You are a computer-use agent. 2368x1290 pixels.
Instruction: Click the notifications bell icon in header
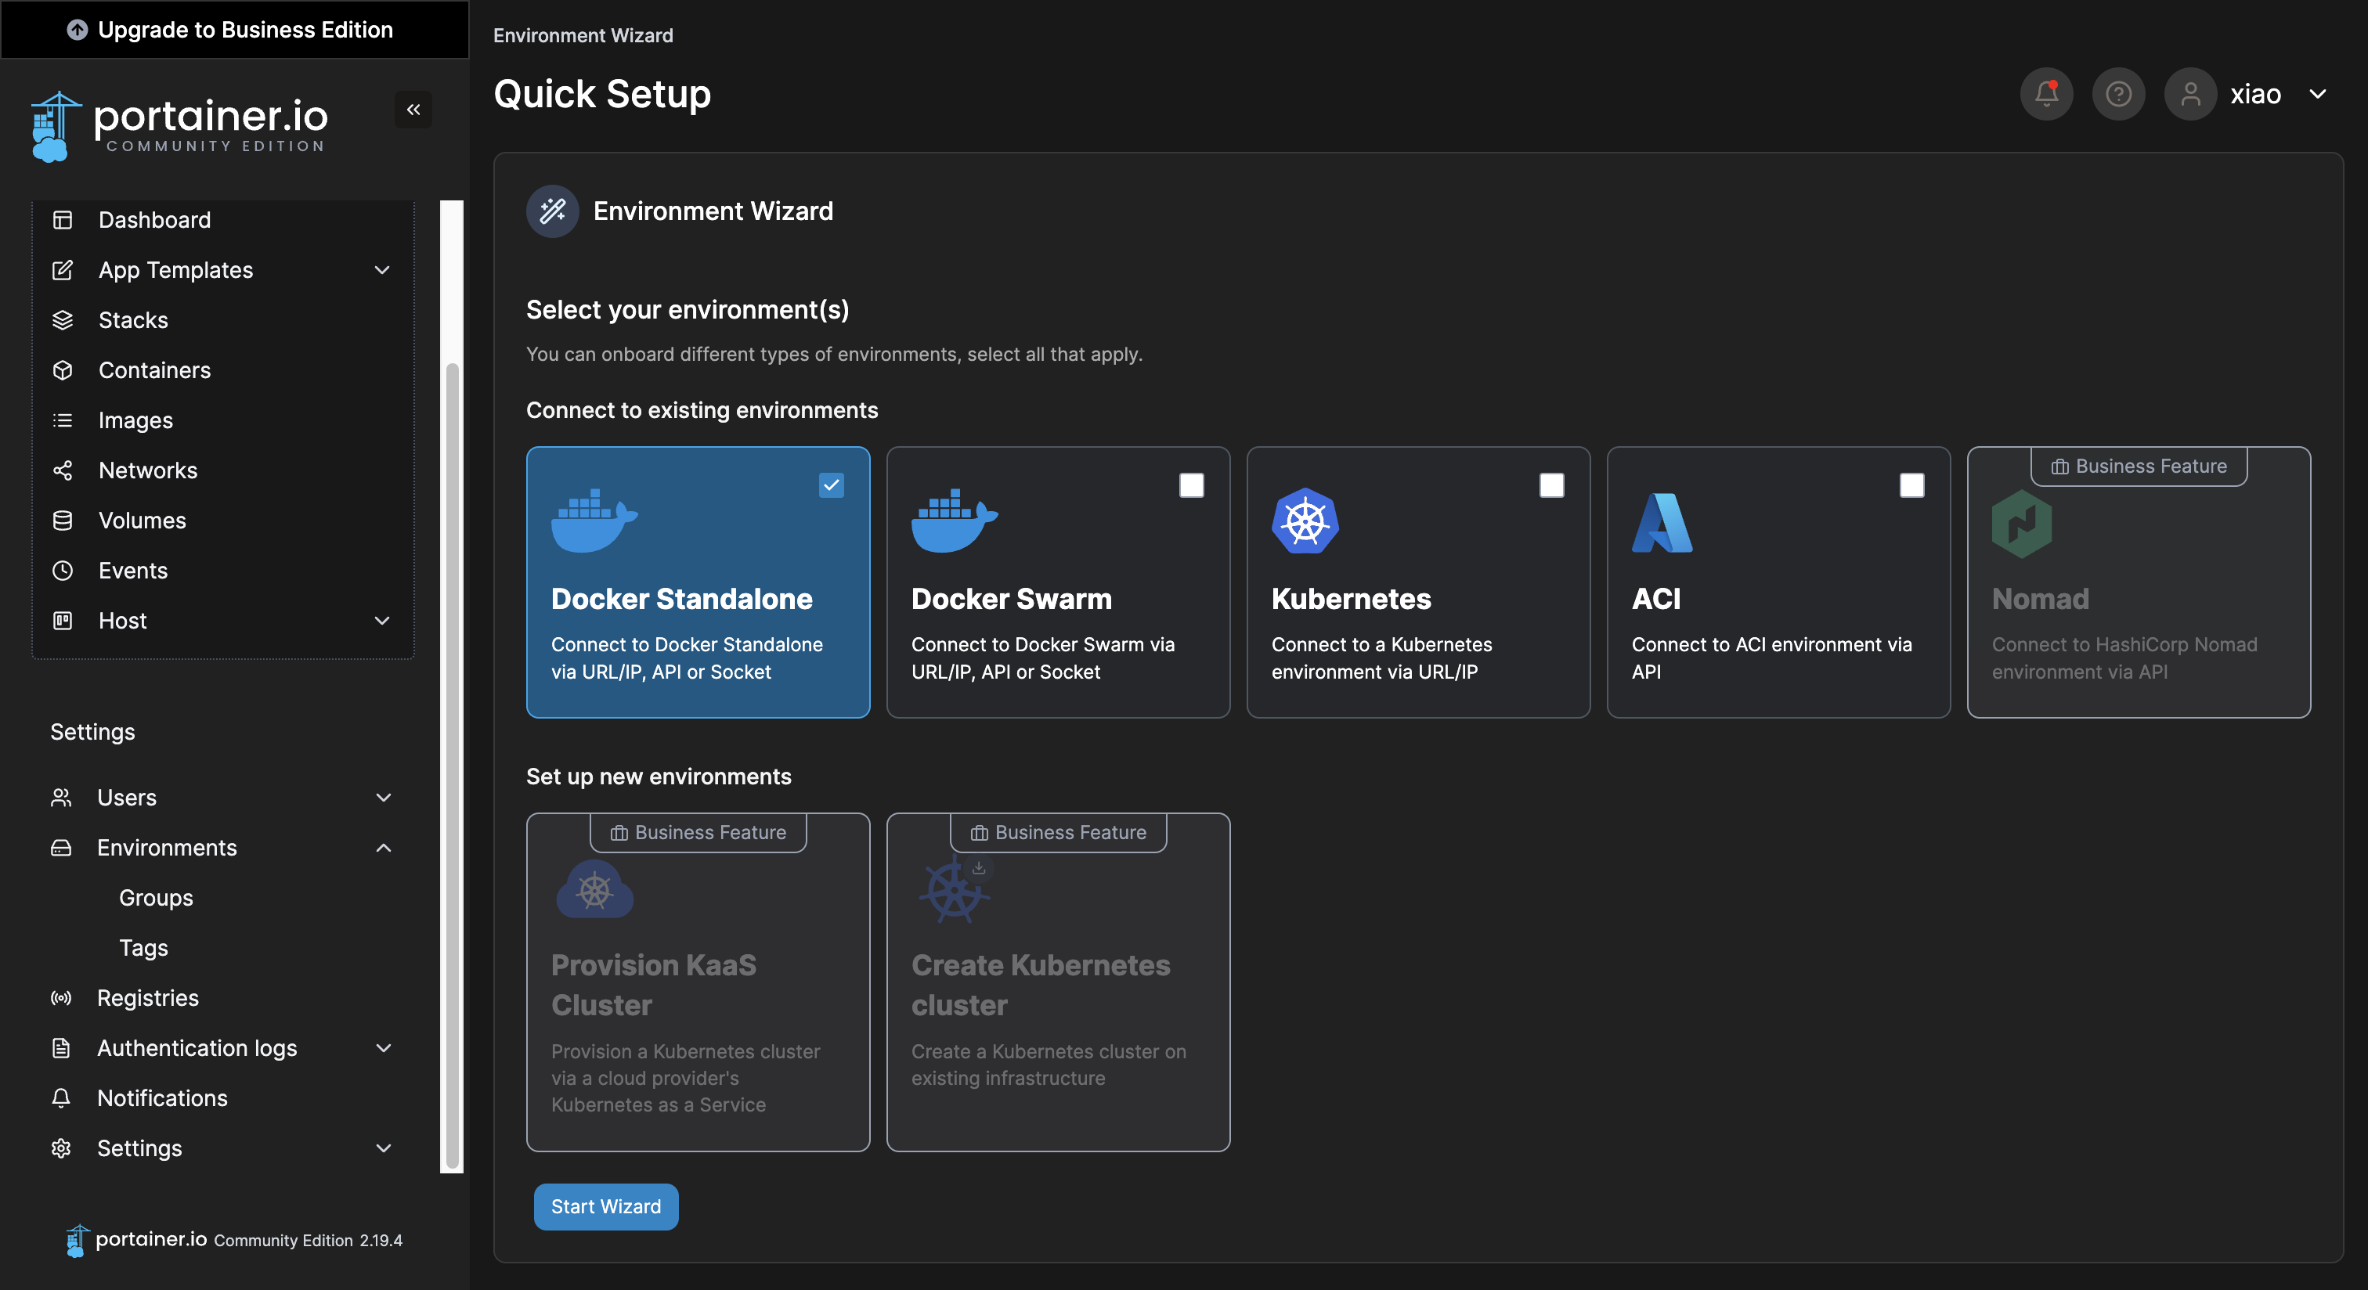point(2046,94)
